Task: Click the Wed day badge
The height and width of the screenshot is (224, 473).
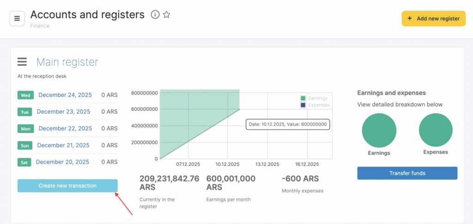Action: pos(25,95)
